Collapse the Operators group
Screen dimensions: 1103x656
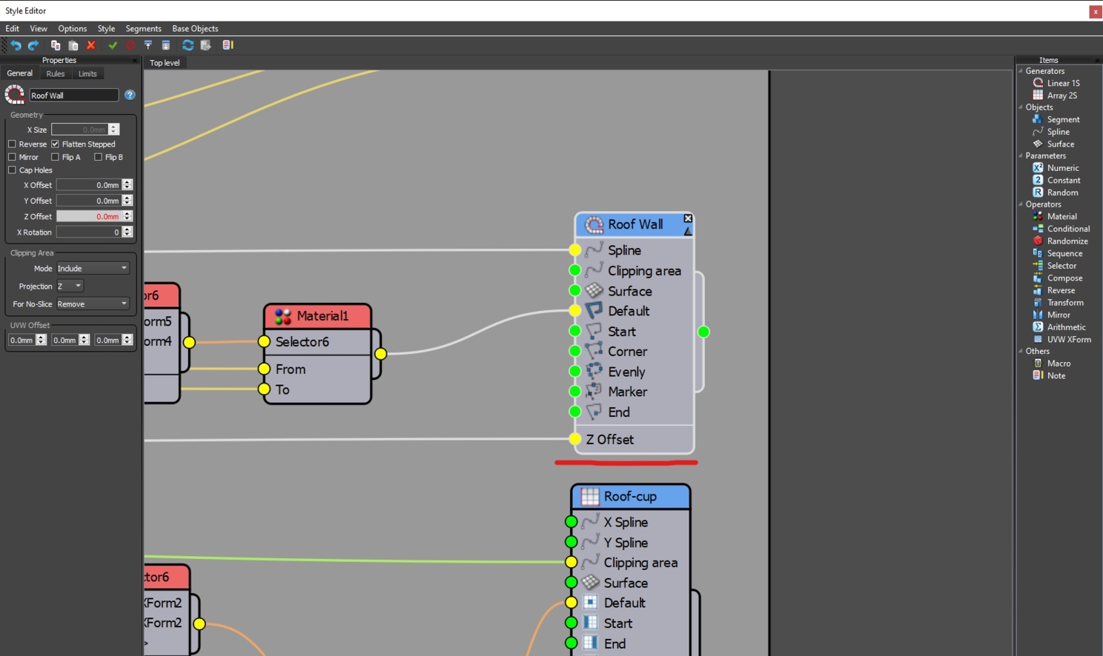coord(1021,204)
